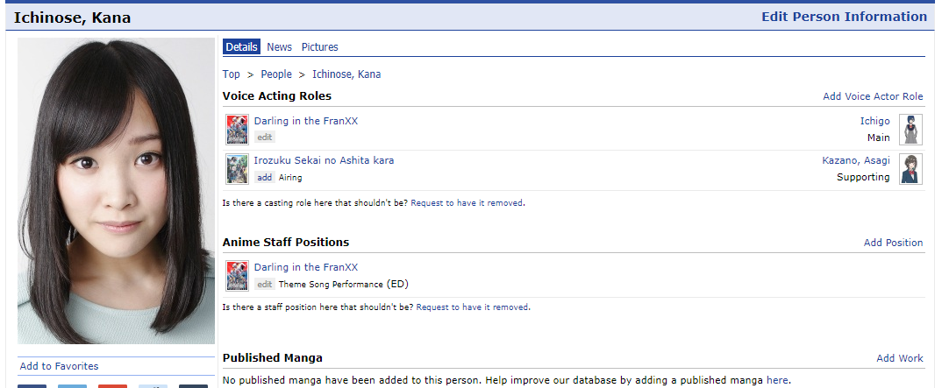Open the Kazano, Asagi character portrait thumbnail

point(911,169)
